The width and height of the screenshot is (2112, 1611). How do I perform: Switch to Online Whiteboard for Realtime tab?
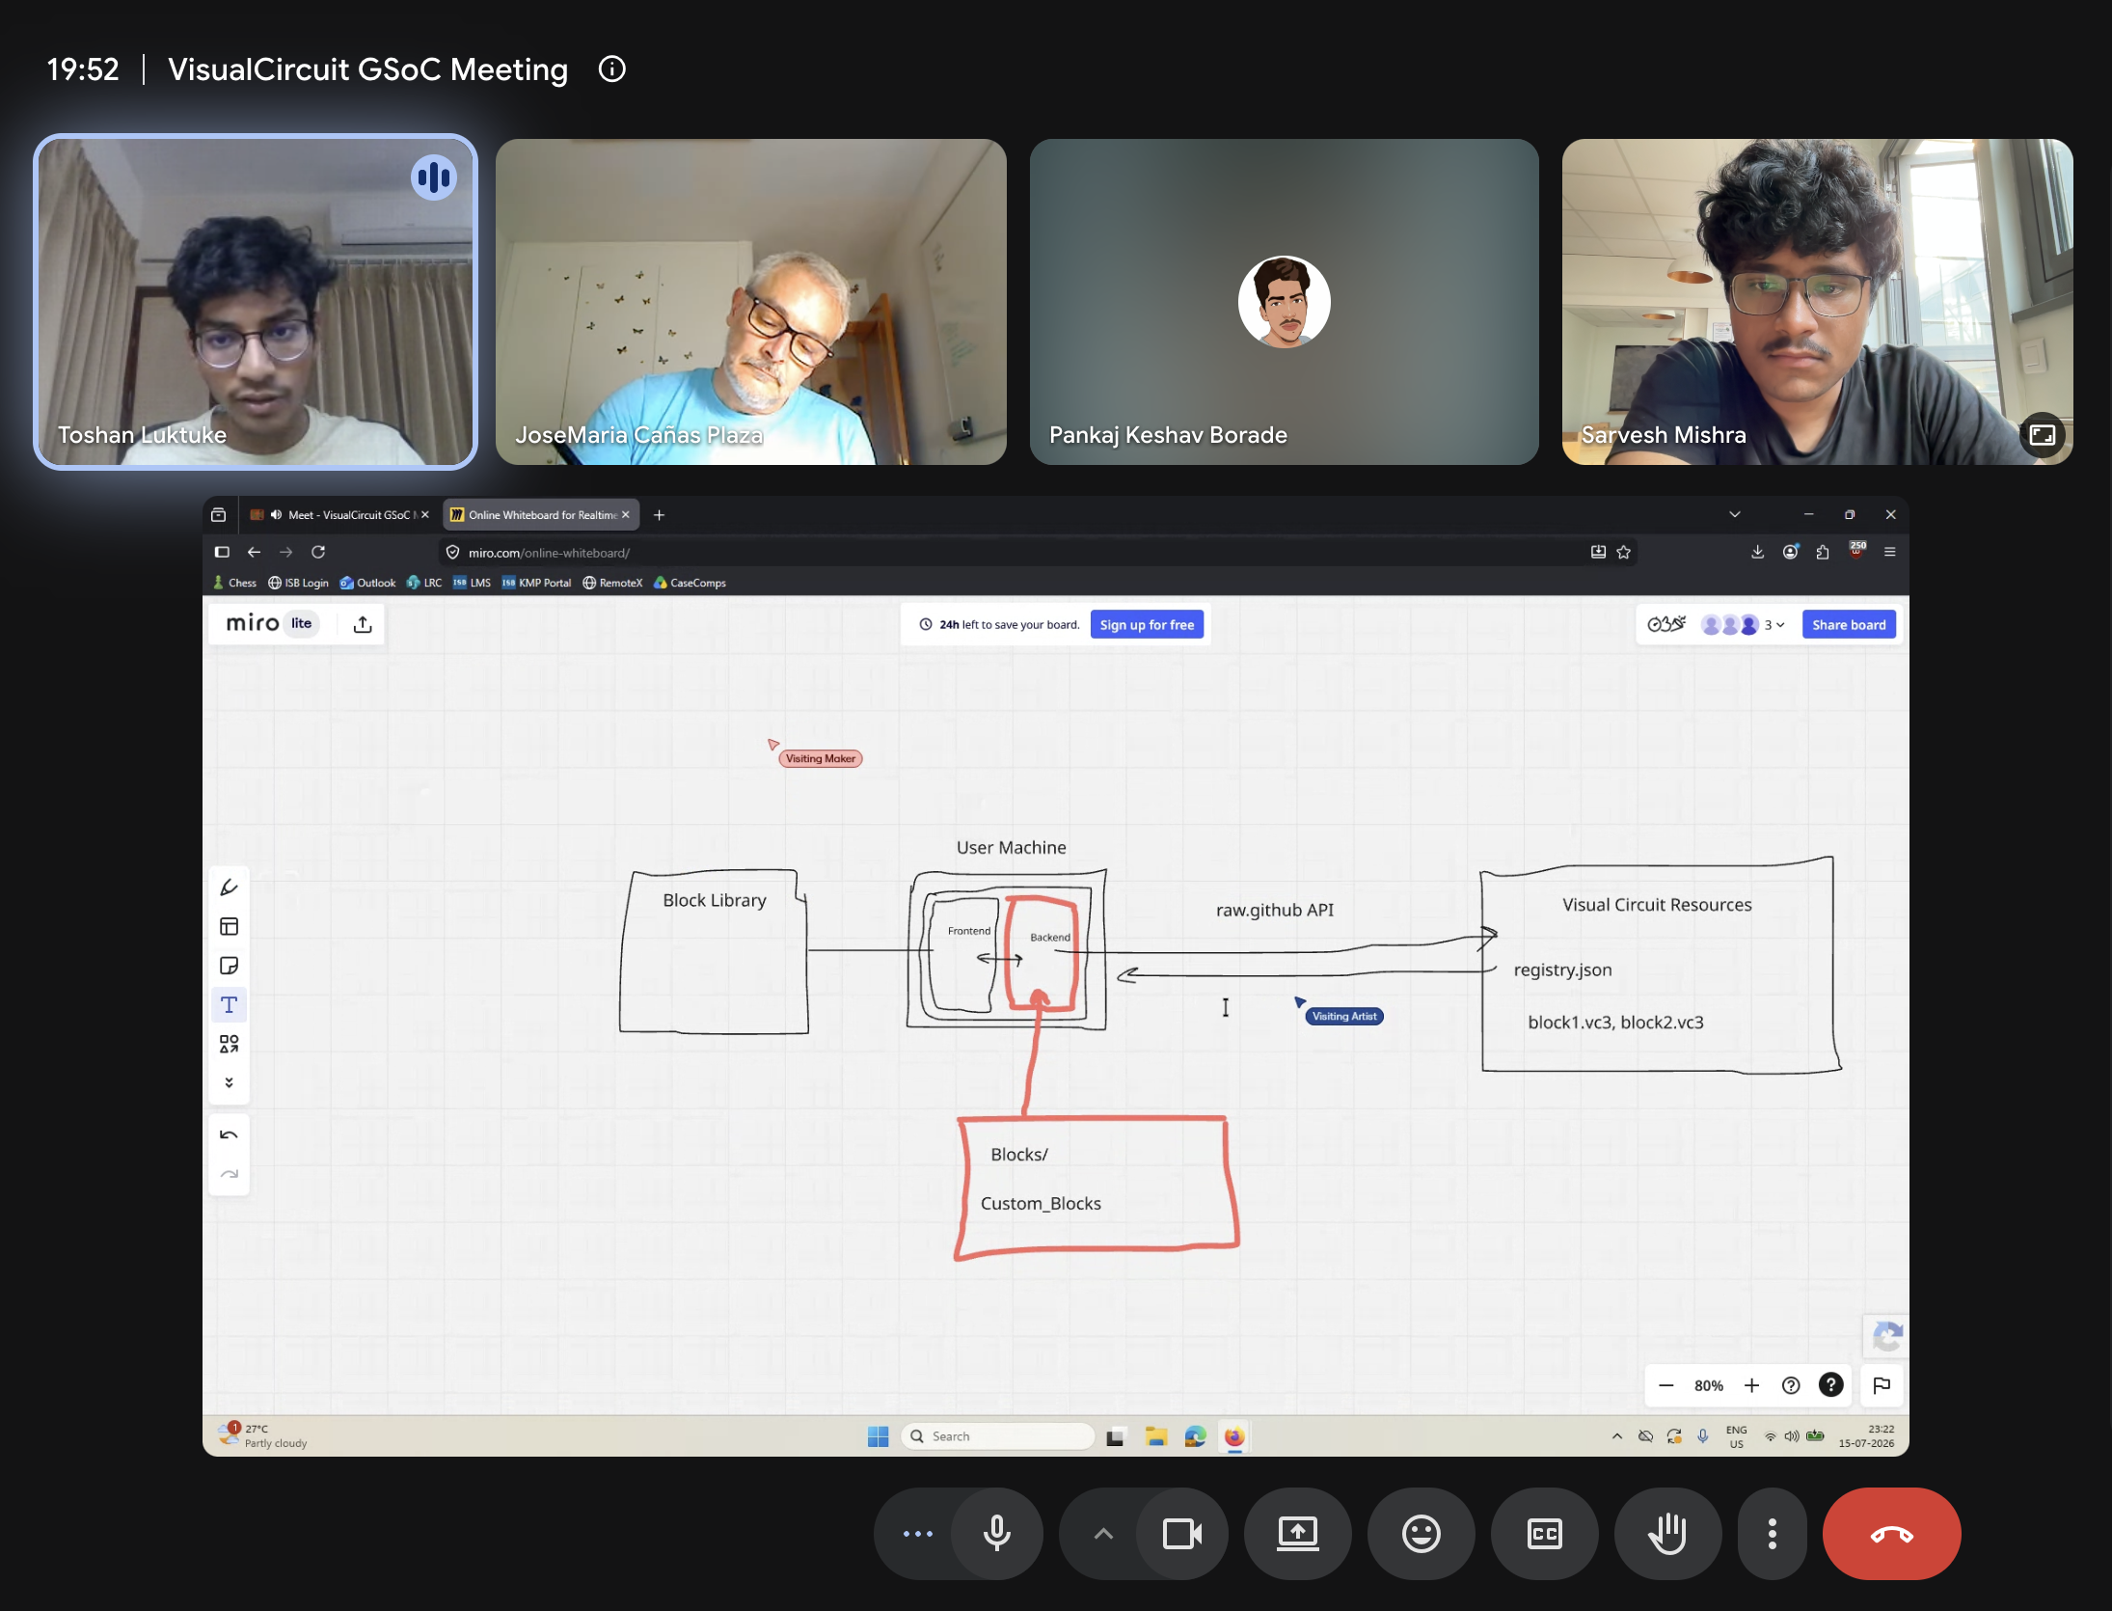click(x=541, y=515)
